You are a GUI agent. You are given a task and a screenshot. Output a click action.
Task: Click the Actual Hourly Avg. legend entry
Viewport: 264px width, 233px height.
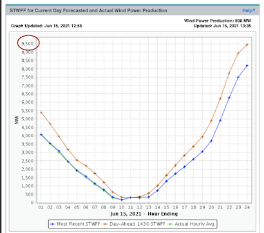pyautogui.click(x=191, y=224)
